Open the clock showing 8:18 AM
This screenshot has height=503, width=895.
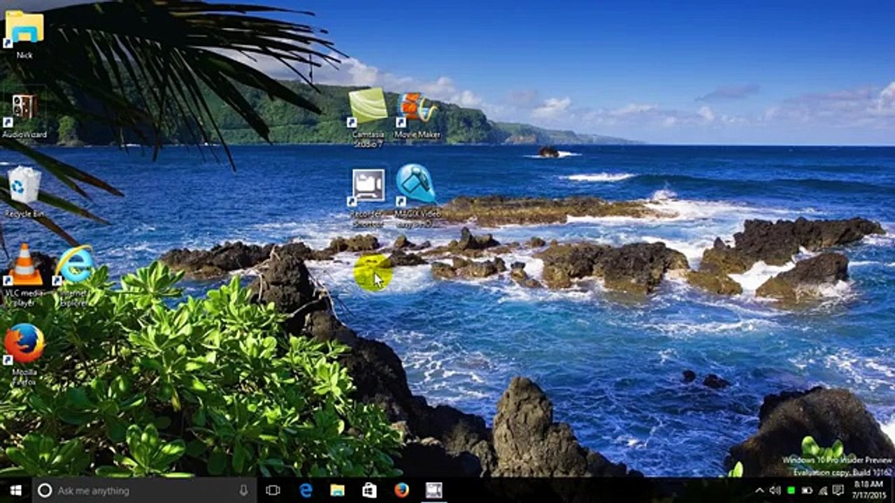(868, 490)
